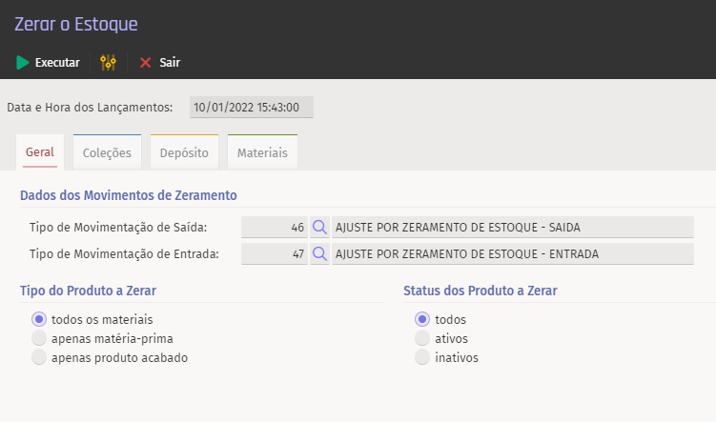Switch to the Depósito tab
The height and width of the screenshot is (422, 716).
click(x=185, y=152)
